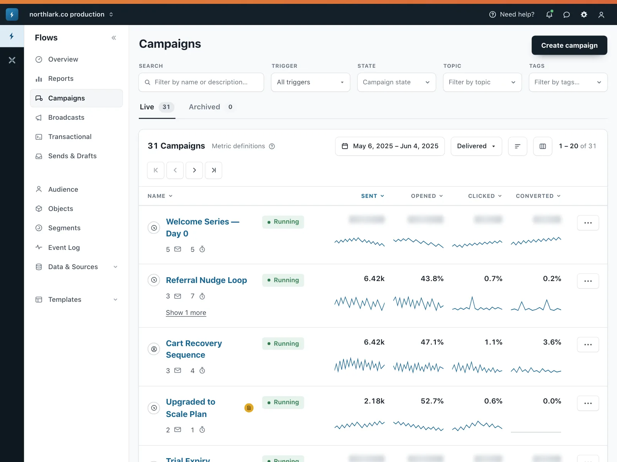Image resolution: width=617 pixels, height=462 pixels.
Task: Go to Overview in sidebar
Action: (x=76, y=59)
